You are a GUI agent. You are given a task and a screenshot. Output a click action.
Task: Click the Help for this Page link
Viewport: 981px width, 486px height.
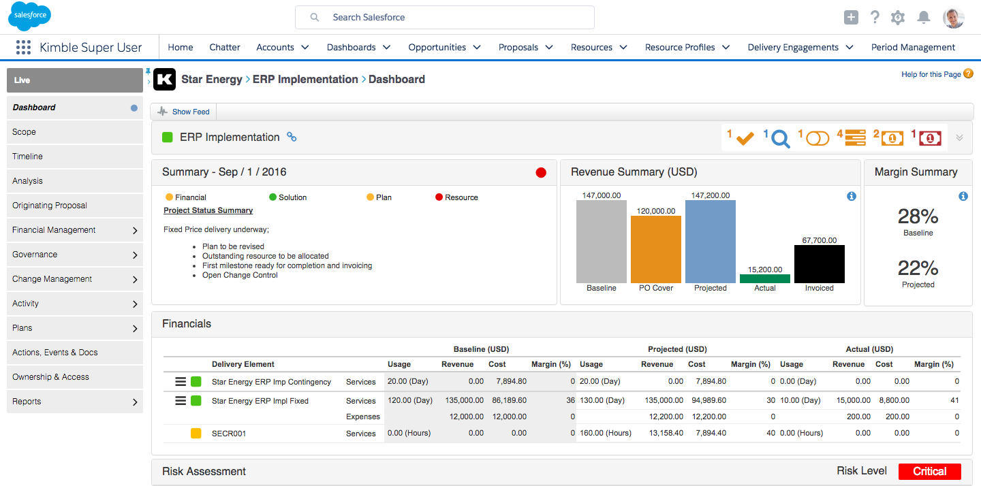pyautogui.click(x=931, y=74)
